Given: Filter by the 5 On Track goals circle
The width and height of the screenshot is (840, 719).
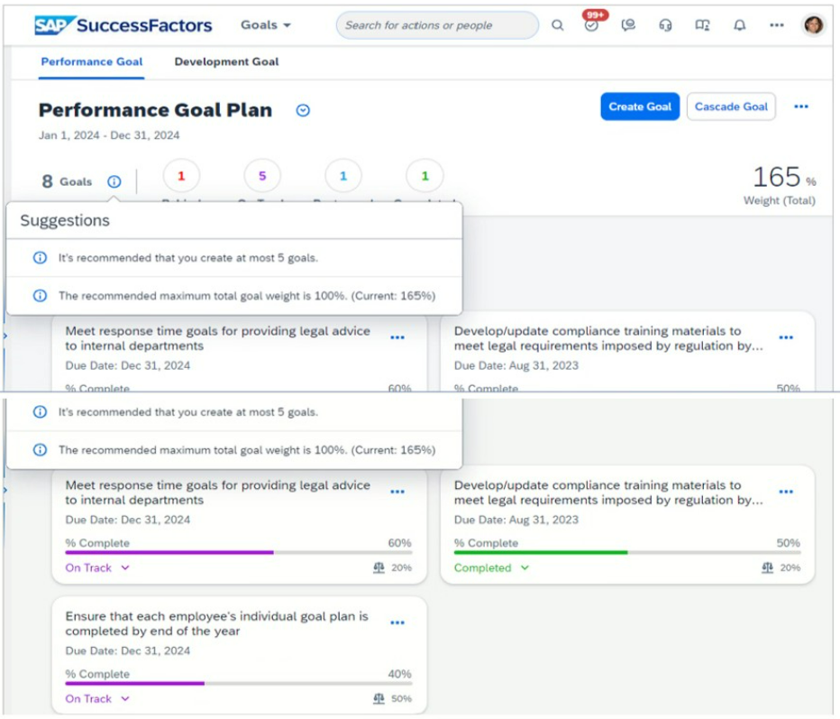Looking at the screenshot, I should [x=262, y=176].
